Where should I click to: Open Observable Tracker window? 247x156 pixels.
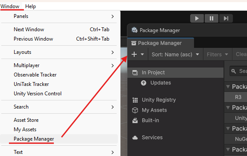tap(59, 75)
